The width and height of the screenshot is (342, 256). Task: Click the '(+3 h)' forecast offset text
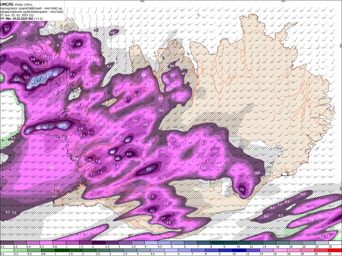(x=38, y=19)
